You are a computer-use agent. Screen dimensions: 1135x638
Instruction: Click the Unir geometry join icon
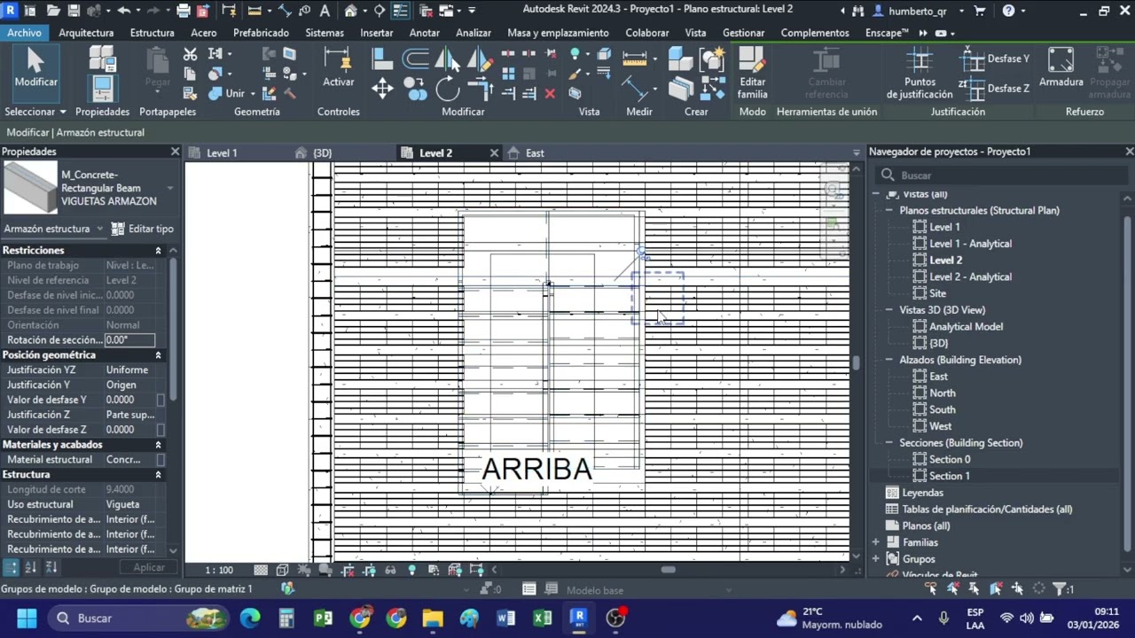[215, 93]
